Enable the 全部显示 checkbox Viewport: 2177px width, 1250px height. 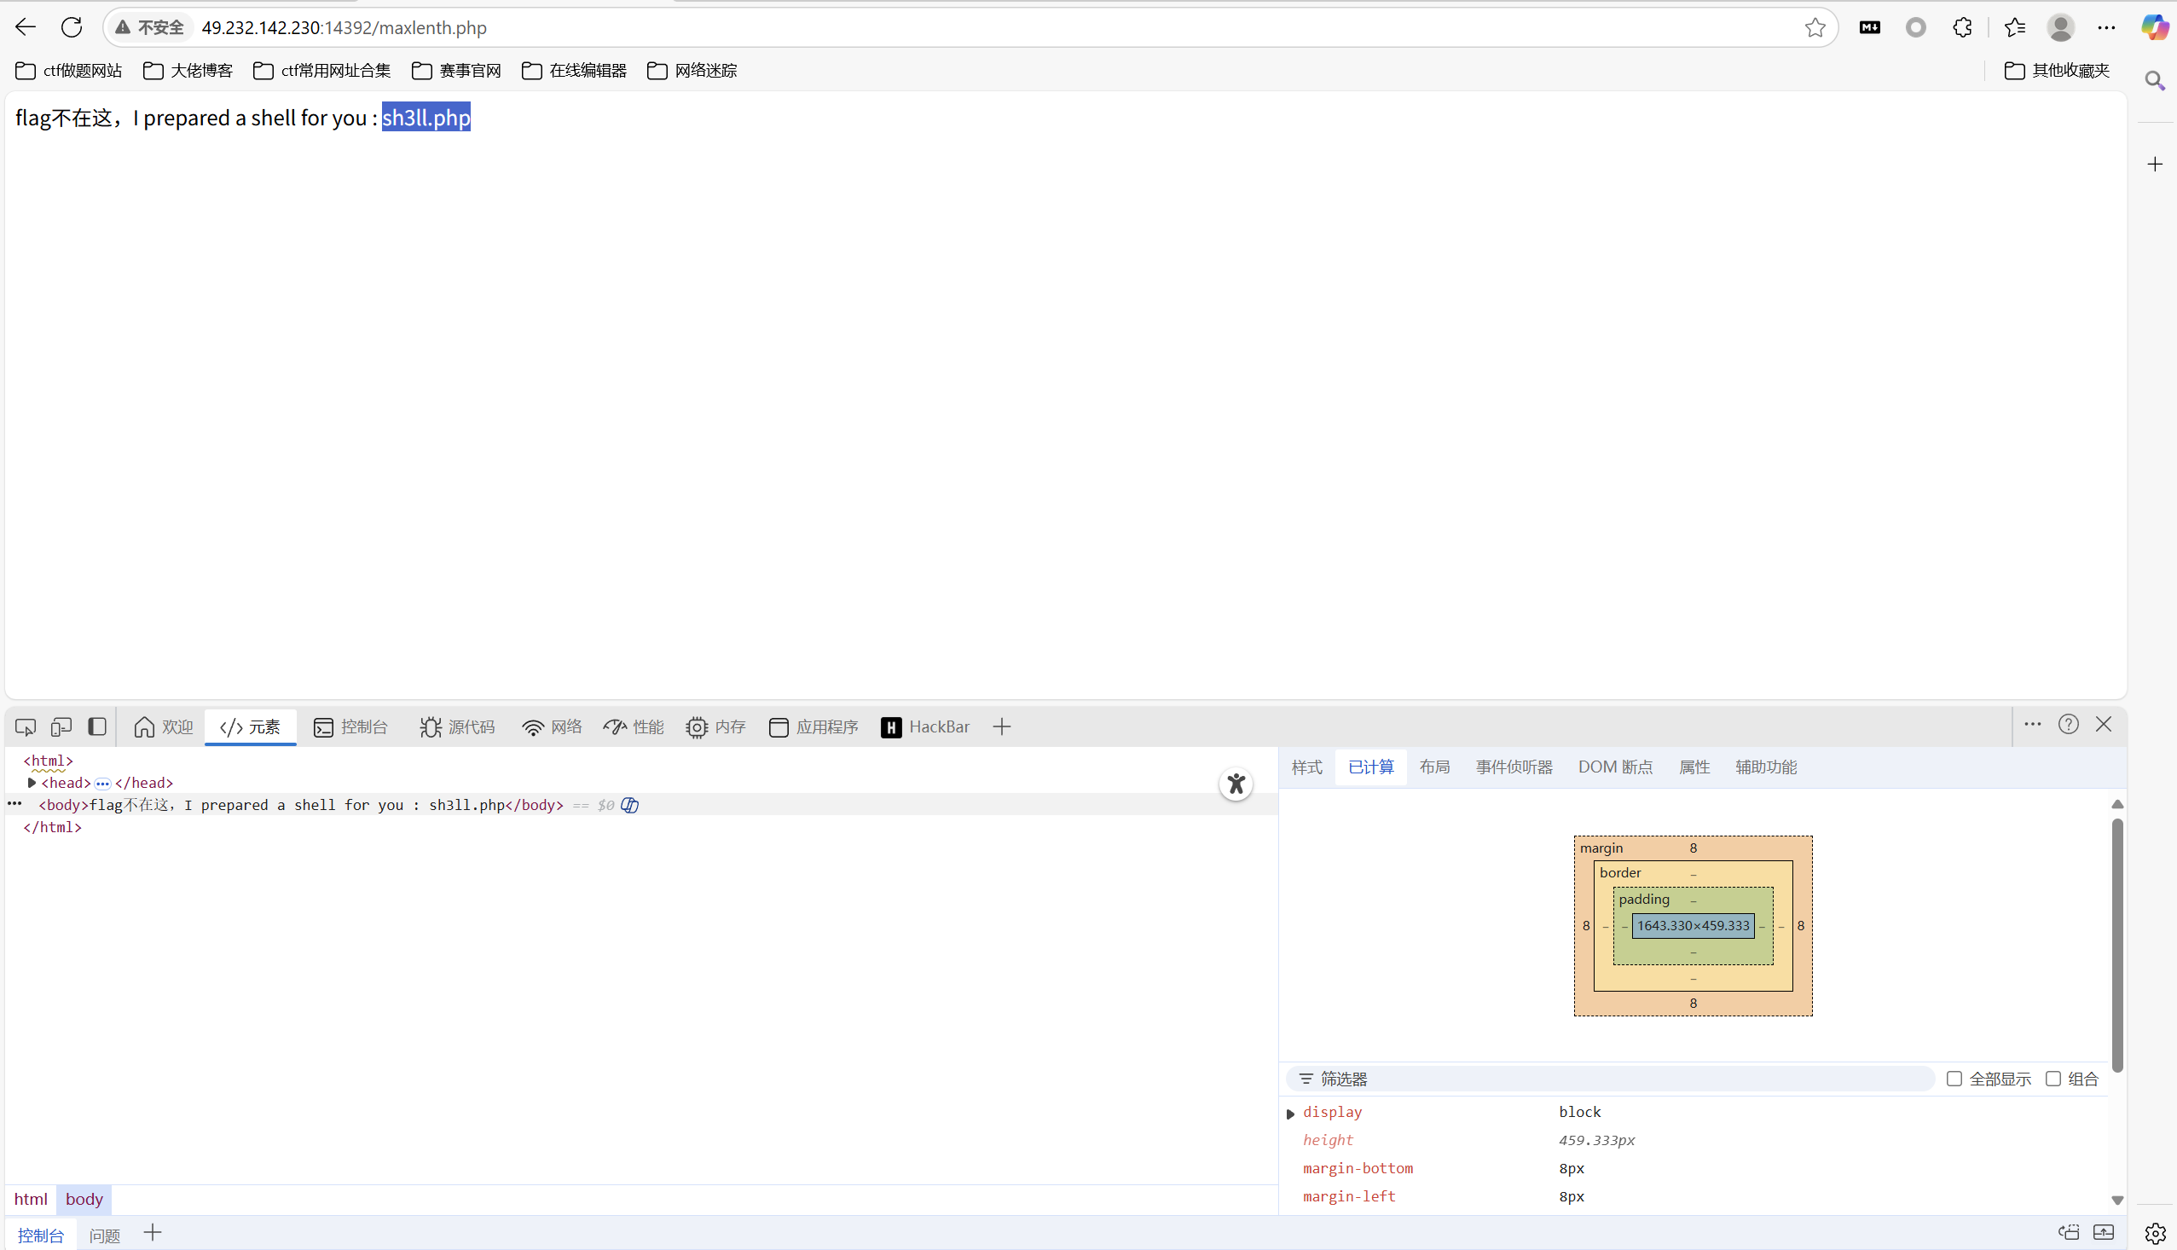[x=1954, y=1079]
